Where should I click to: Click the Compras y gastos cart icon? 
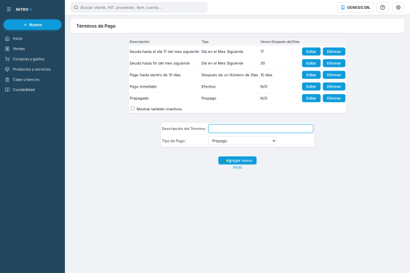coord(8,59)
